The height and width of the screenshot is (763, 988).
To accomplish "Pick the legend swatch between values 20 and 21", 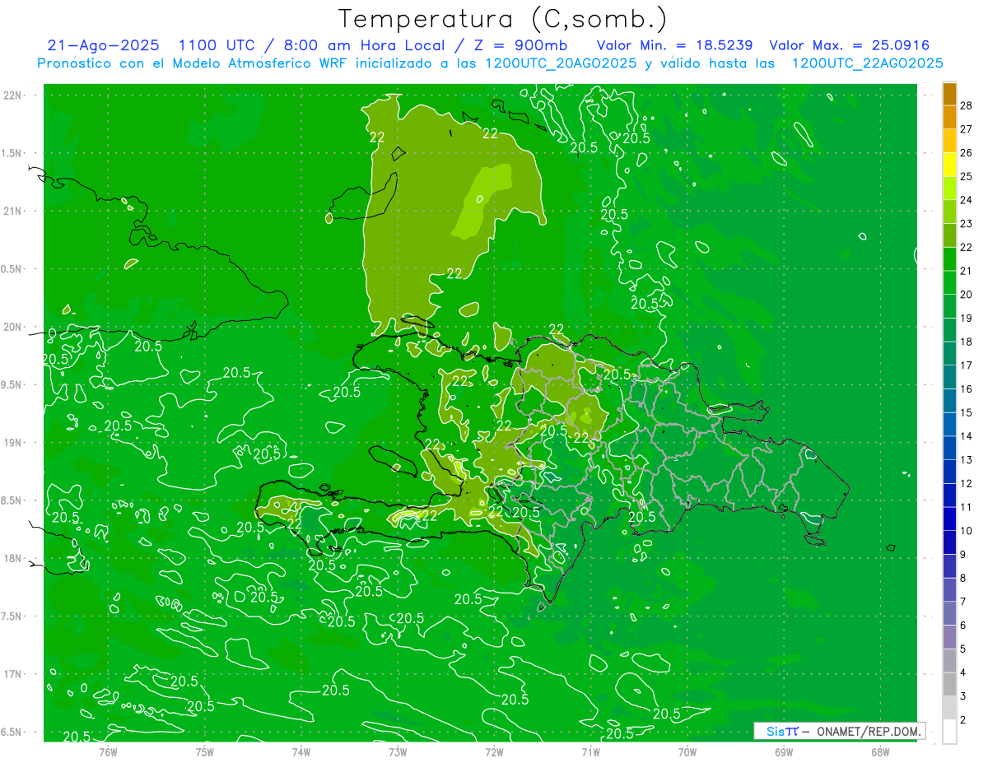I will coord(949,282).
